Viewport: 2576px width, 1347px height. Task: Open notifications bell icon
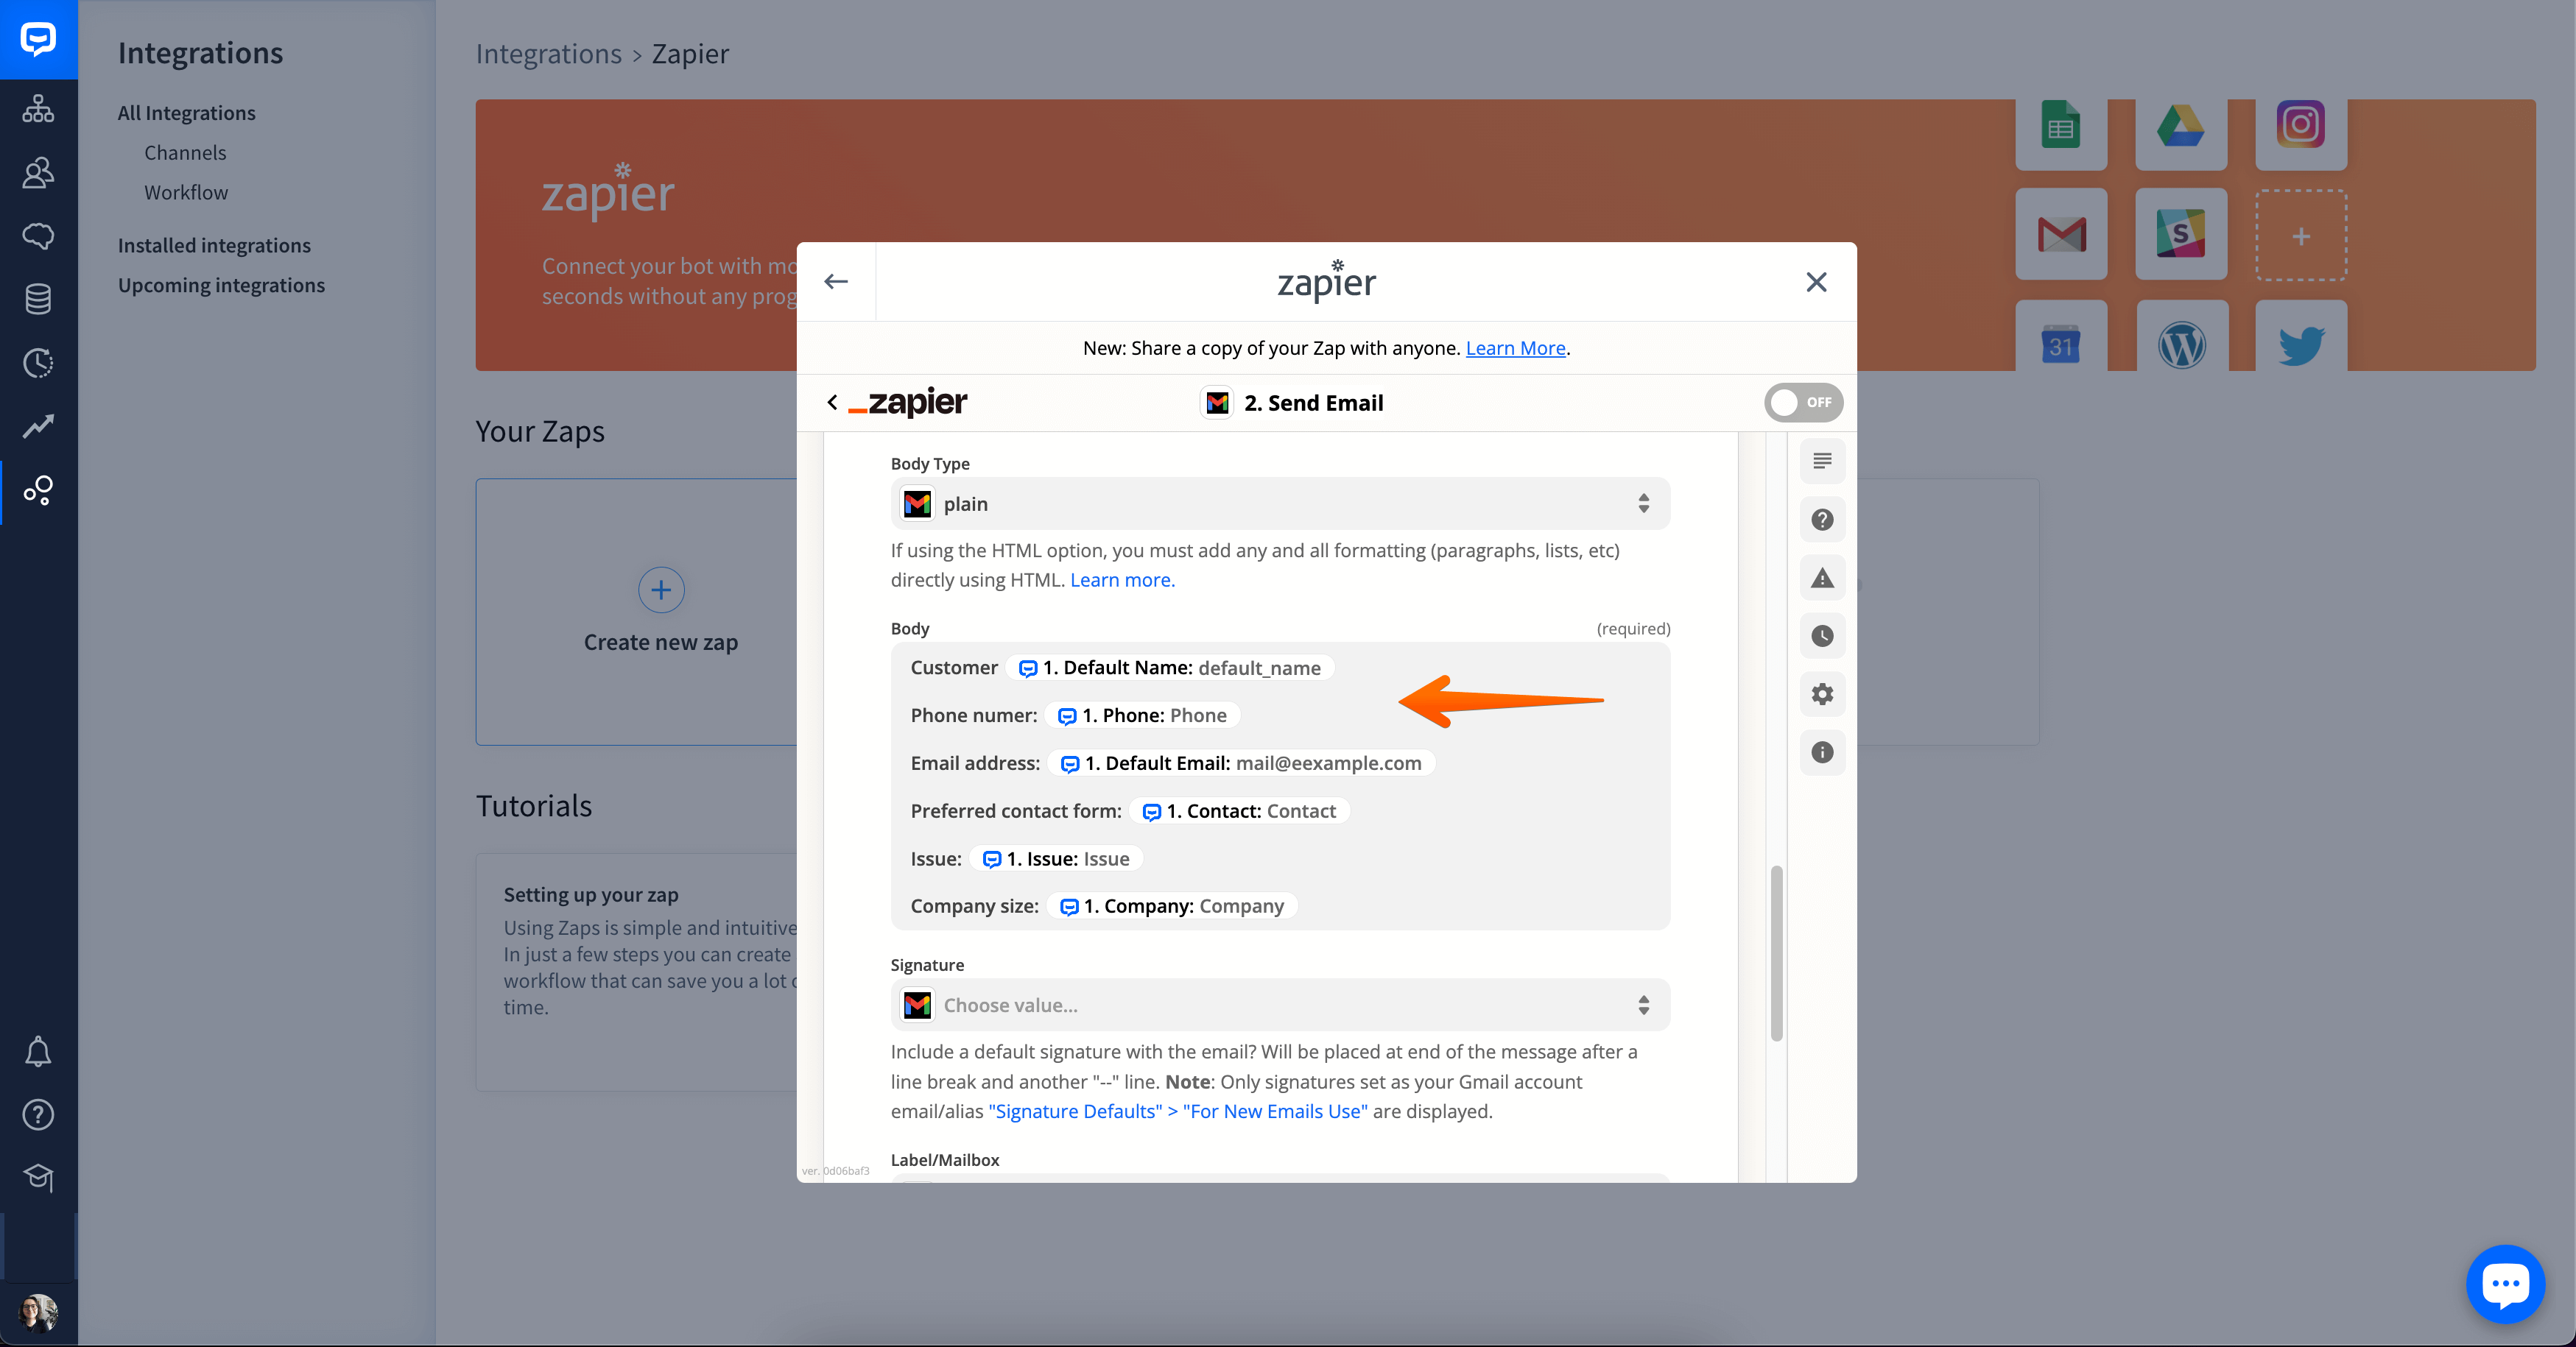(38, 1051)
